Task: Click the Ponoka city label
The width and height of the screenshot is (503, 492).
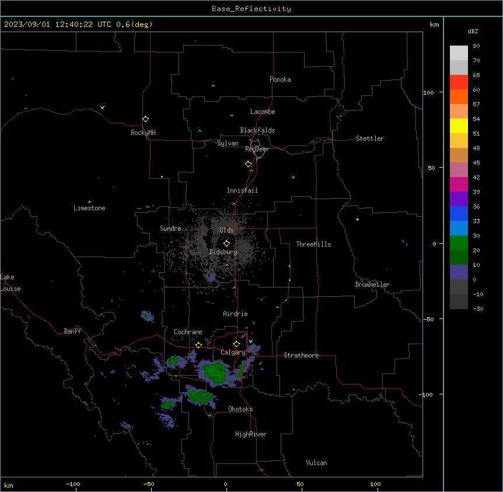Action: tap(280, 79)
